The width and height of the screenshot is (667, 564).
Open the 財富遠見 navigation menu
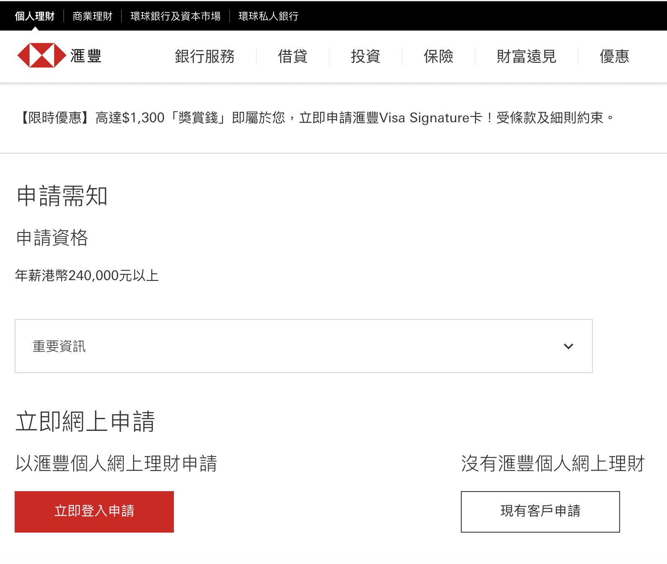[526, 57]
